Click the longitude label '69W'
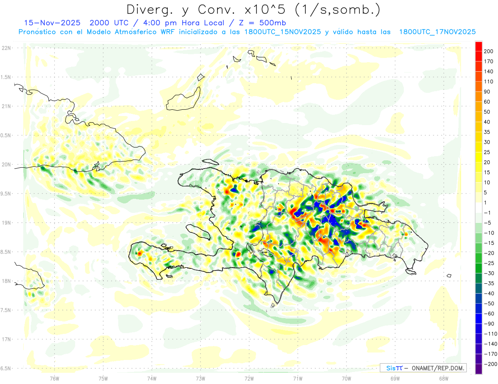498x384 pixels. click(x=395, y=378)
